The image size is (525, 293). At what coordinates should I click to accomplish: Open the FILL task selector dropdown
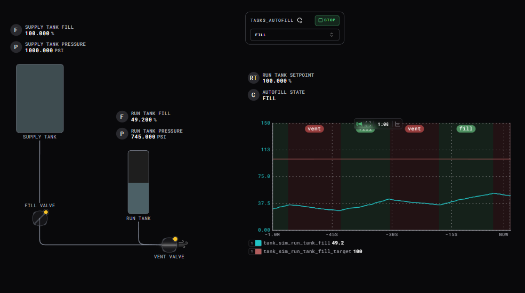click(x=295, y=35)
